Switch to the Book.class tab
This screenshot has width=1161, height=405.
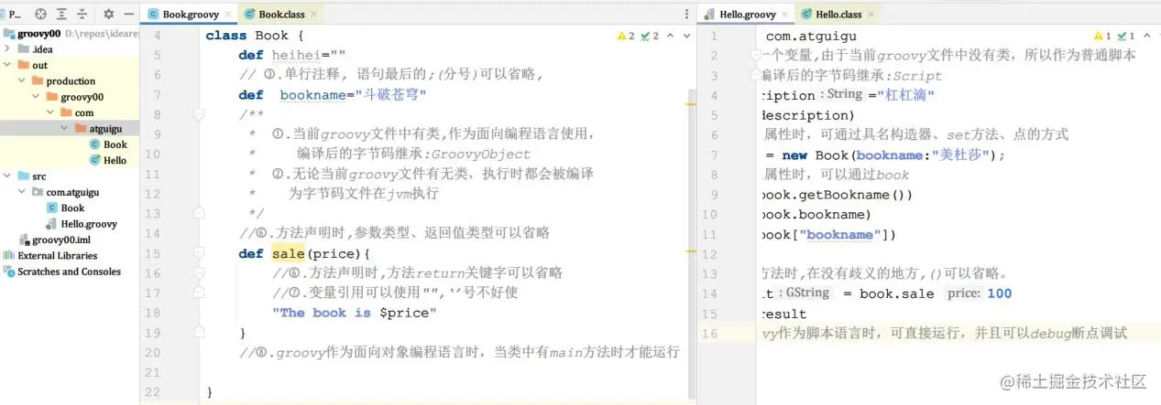click(281, 15)
